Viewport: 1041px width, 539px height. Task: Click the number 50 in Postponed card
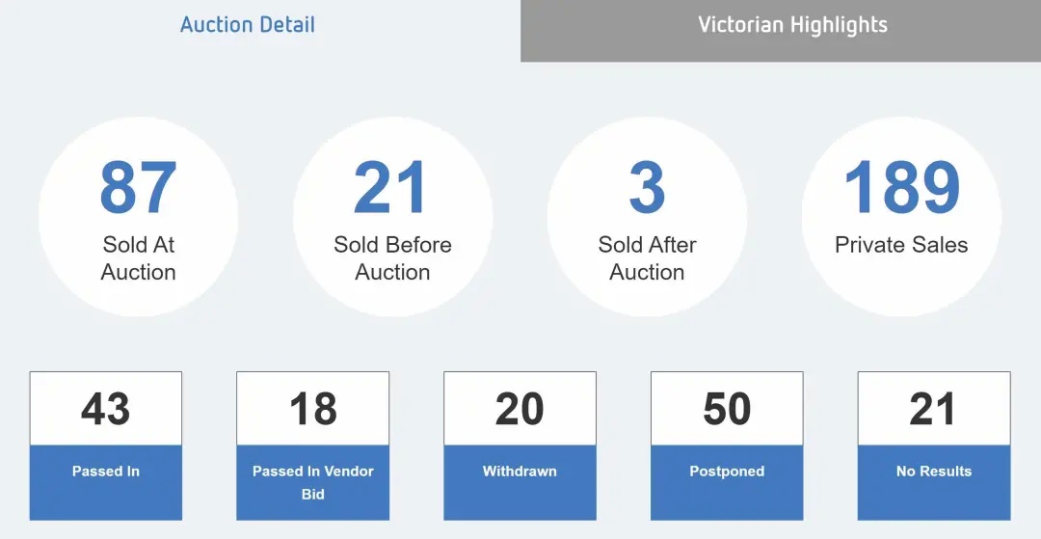point(727,409)
